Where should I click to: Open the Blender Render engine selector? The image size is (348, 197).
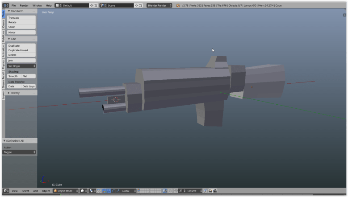(x=159, y=5)
